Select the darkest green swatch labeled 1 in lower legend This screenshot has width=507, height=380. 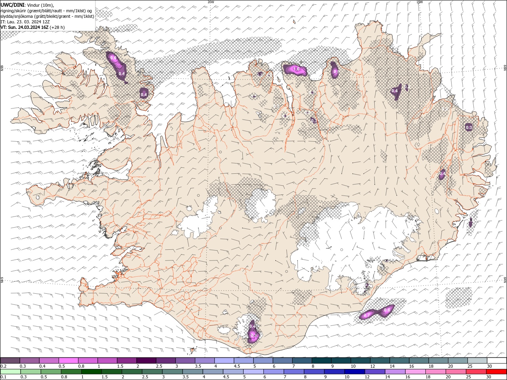[91, 372]
